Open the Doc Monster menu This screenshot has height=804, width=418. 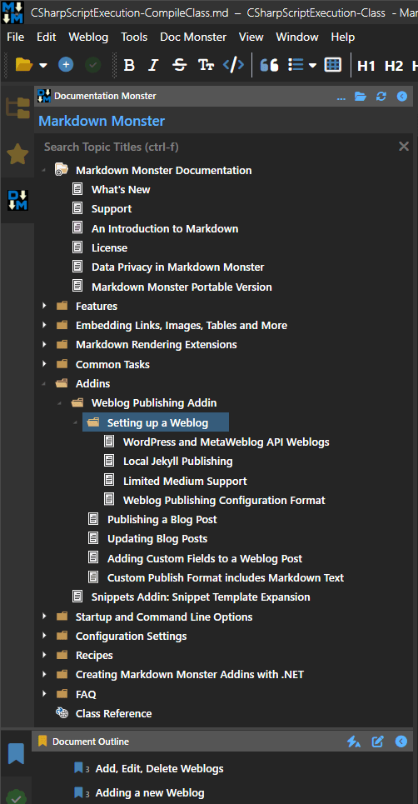[x=193, y=37]
